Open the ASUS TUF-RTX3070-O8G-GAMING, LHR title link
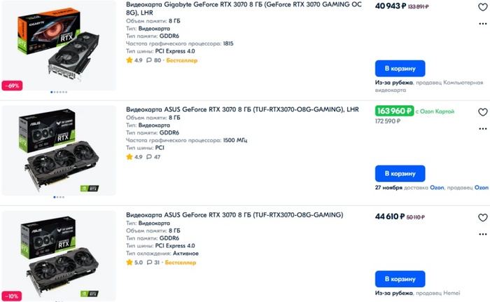 coord(242,109)
